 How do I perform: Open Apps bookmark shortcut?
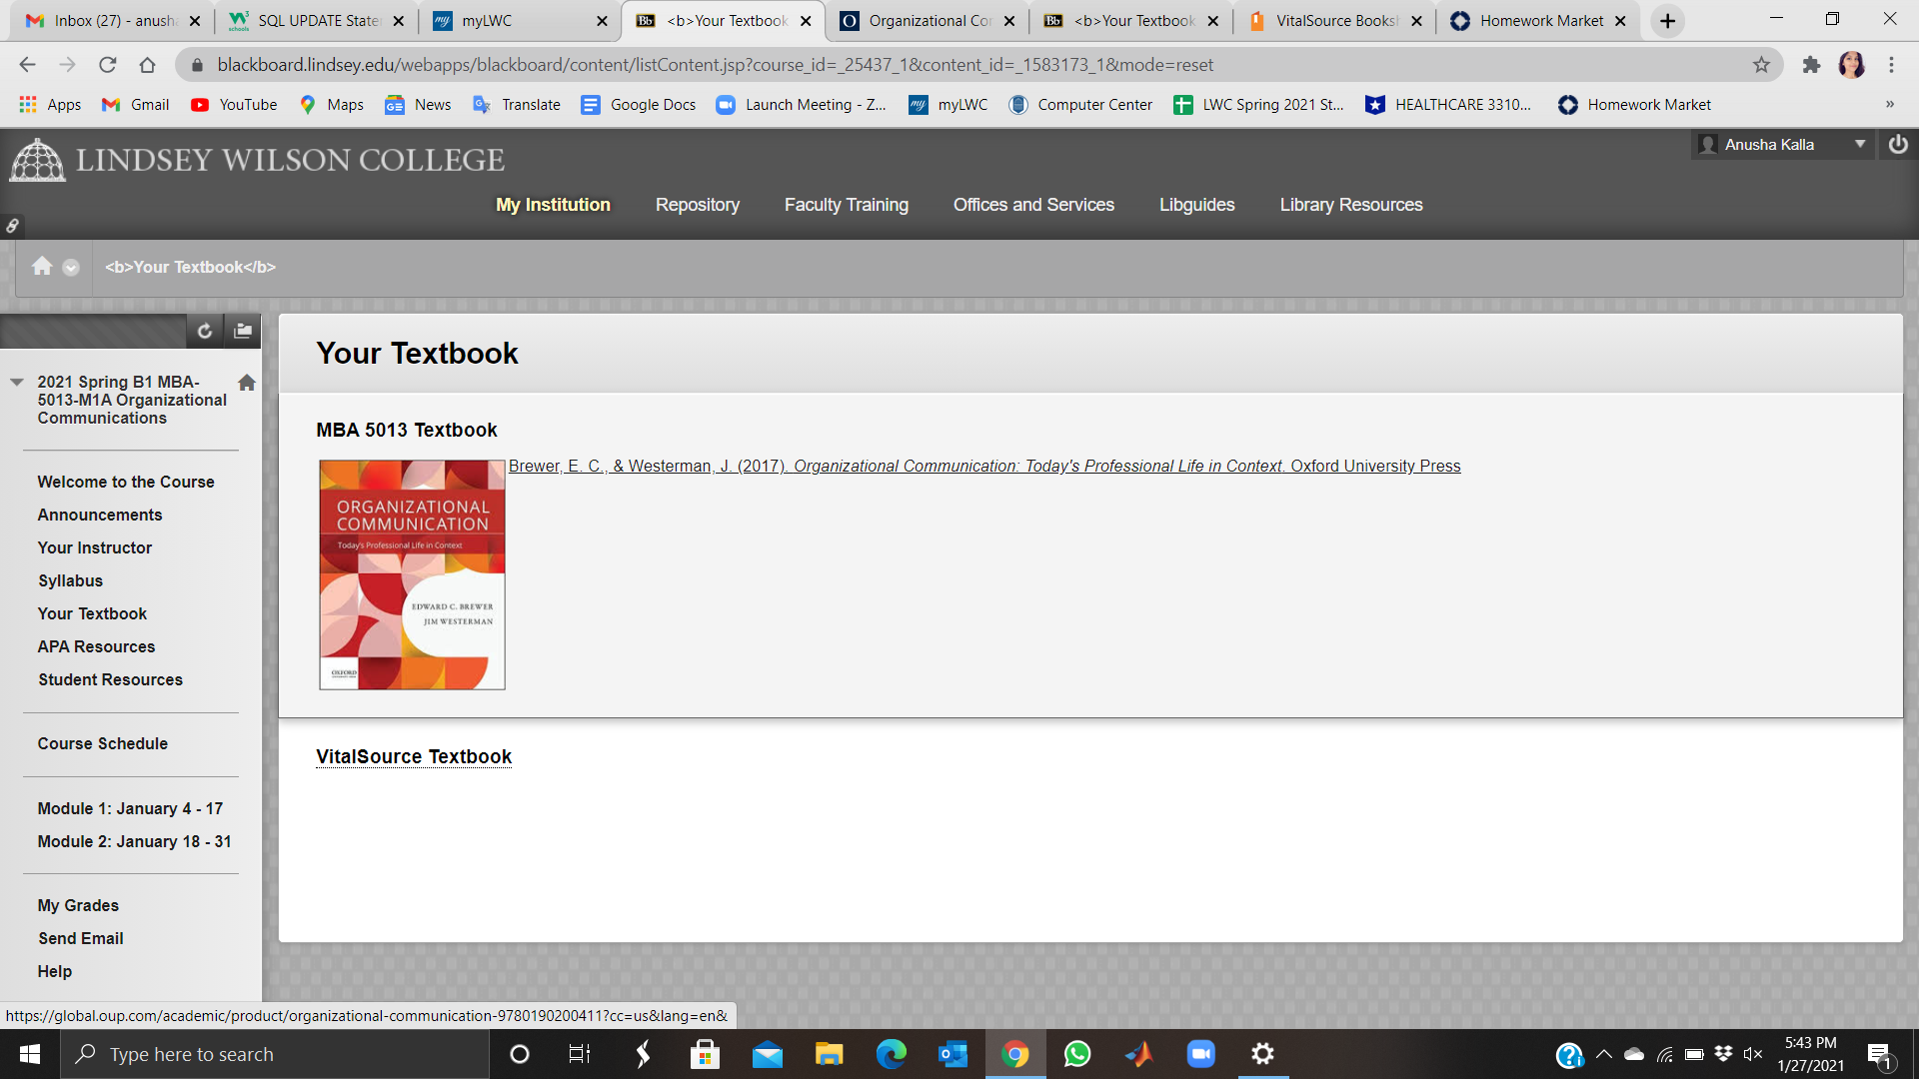click(x=50, y=105)
